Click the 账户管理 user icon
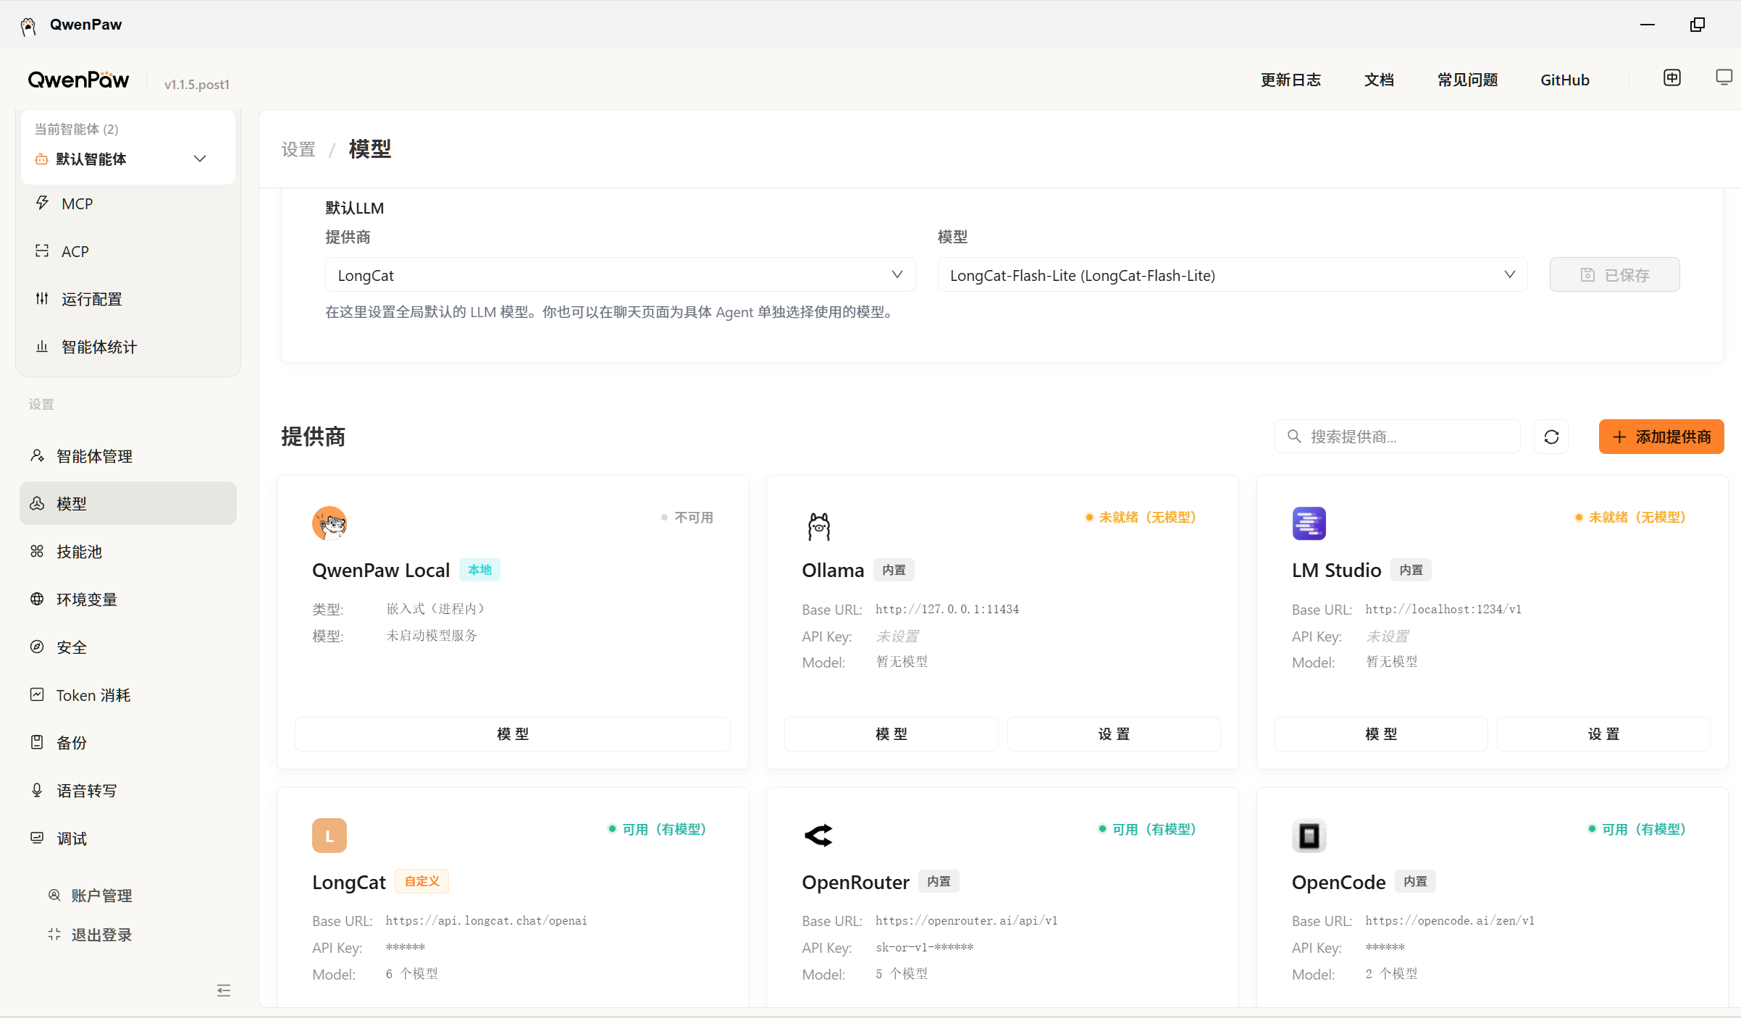Screen dimensions: 1741x1018 pyautogui.click(x=54, y=895)
